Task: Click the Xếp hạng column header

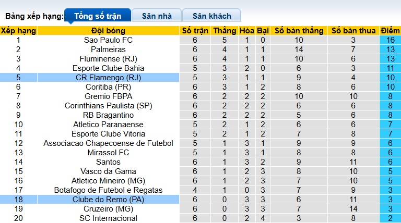Action: click(18, 30)
